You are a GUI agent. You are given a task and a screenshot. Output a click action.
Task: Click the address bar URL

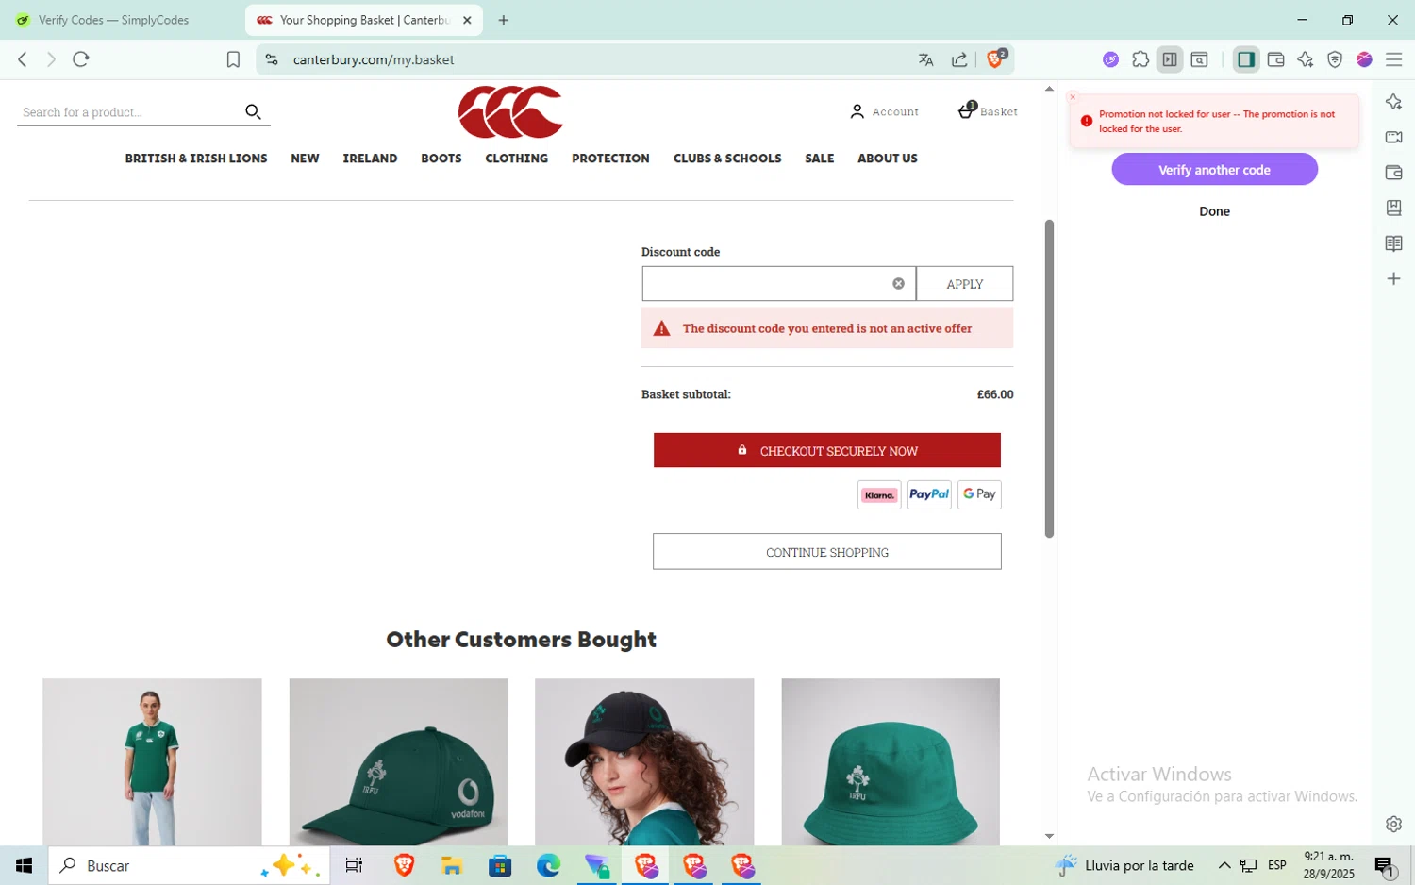[374, 59]
